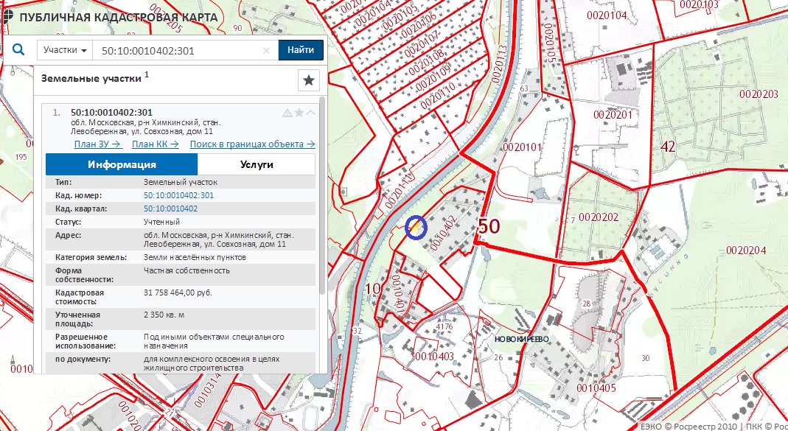Open the План ЗУ link
Viewport: 788px width, 431px height.
[x=99, y=144]
